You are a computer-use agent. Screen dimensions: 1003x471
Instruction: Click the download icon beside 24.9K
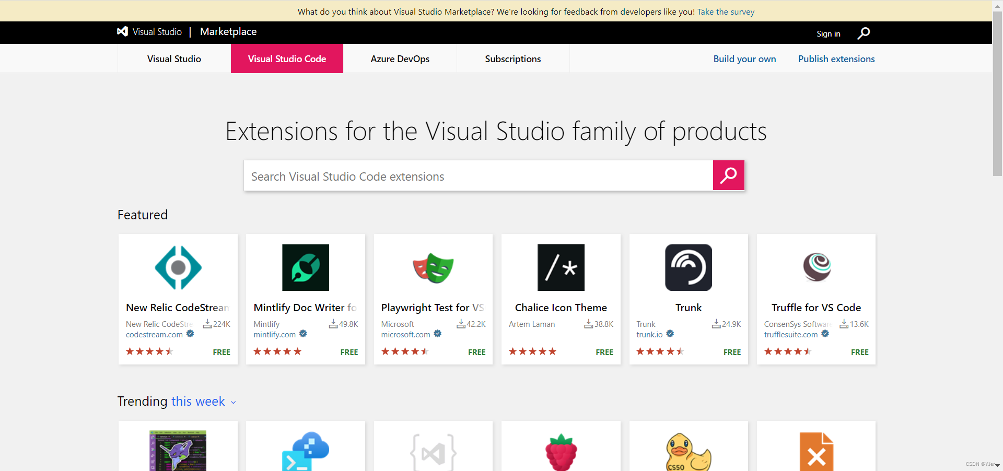[716, 324]
